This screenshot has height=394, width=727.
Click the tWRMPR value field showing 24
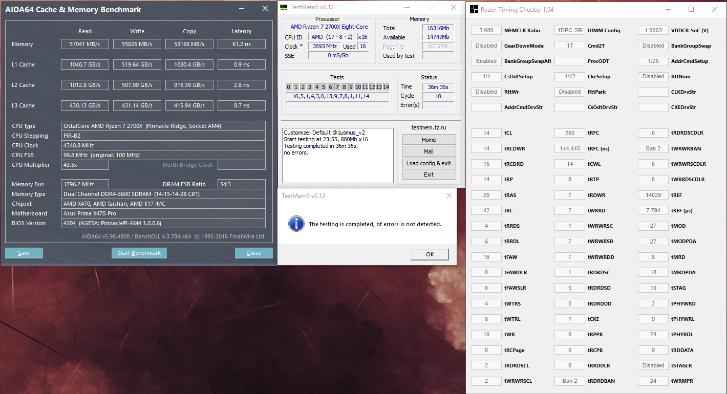point(653,381)
